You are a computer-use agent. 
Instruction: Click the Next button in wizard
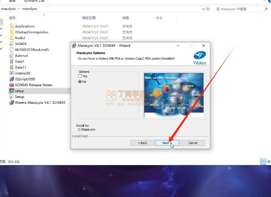point(167,143)
